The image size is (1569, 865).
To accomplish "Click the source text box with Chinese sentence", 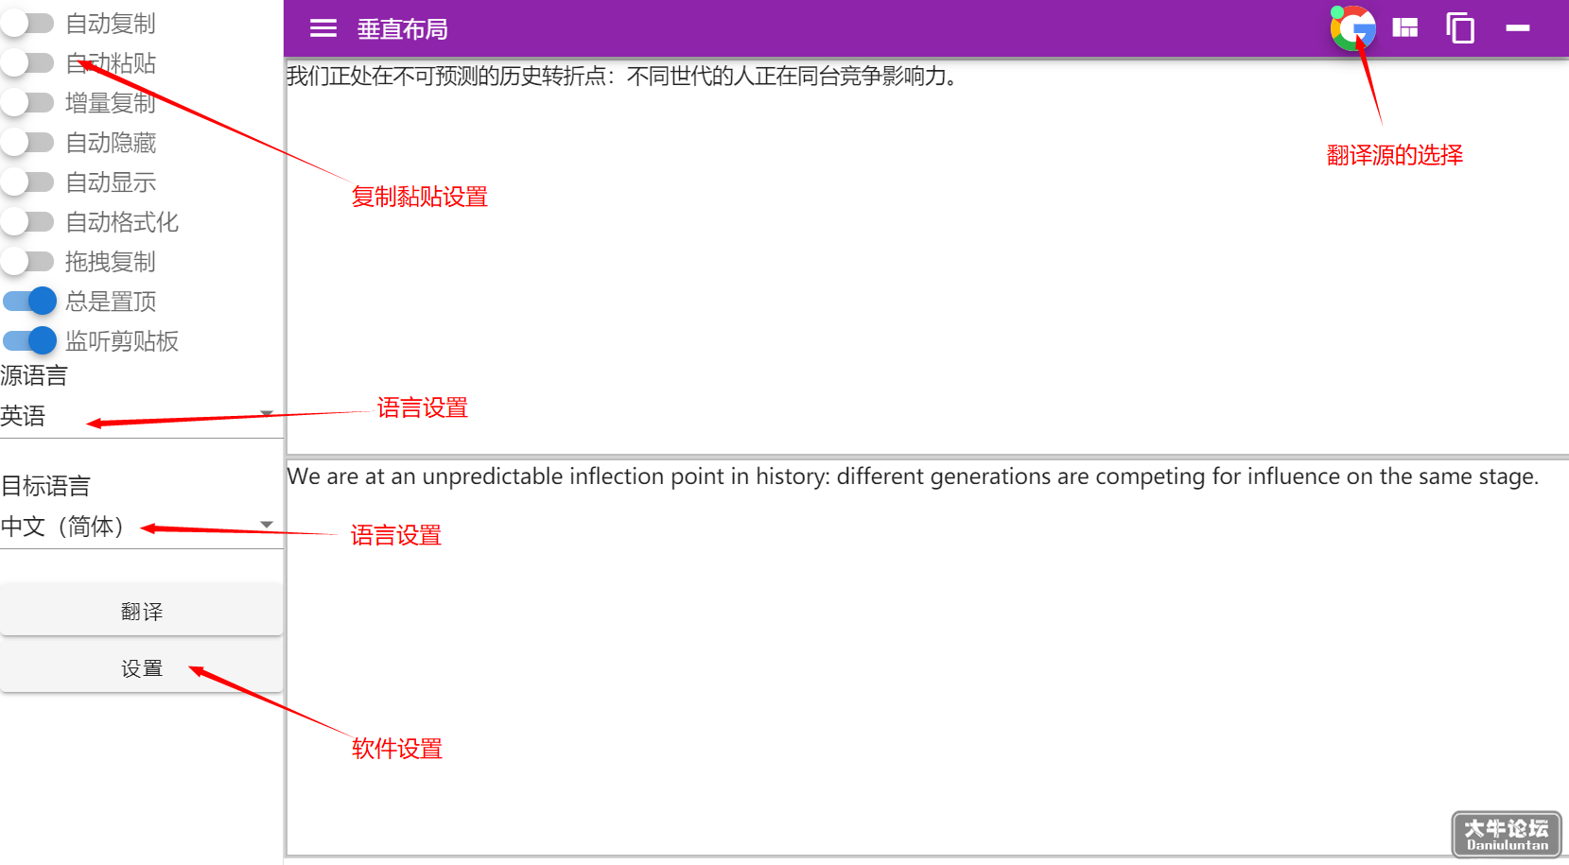I will coord(927,256).
